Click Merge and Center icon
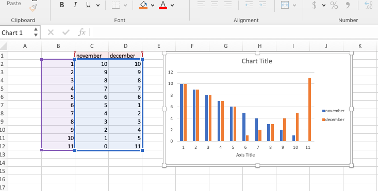Viewport: 378px width, 191px height. pos(285,5)
